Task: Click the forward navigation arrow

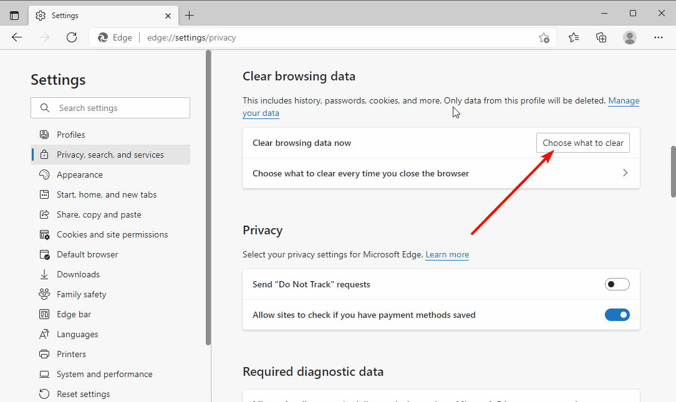Action: [44, 37]
